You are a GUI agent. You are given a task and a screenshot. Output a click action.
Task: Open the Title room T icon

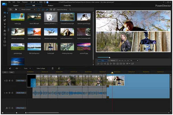point(5,27)
